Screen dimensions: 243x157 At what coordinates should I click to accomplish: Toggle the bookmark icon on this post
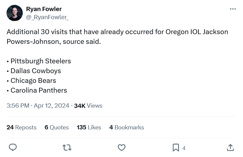[176, 148]
